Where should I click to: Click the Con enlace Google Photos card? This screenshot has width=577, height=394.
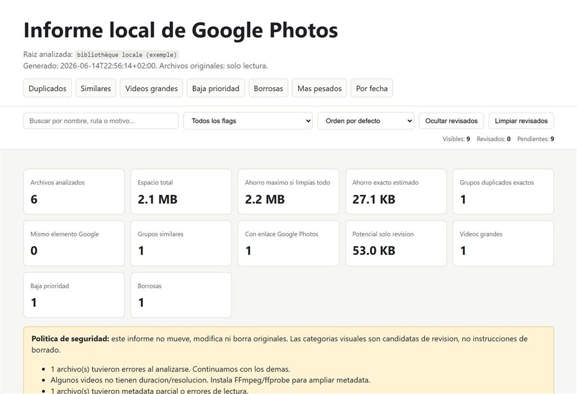click(288, 243)
